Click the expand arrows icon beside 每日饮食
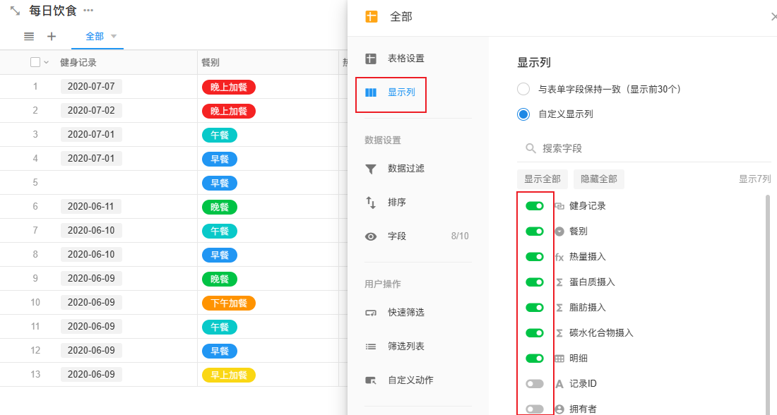The width and height of the screenshot is (777, 415). pyautogui.click(x=15, y=11)
